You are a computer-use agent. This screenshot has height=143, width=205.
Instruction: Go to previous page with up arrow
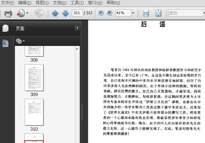pos(55,13)
